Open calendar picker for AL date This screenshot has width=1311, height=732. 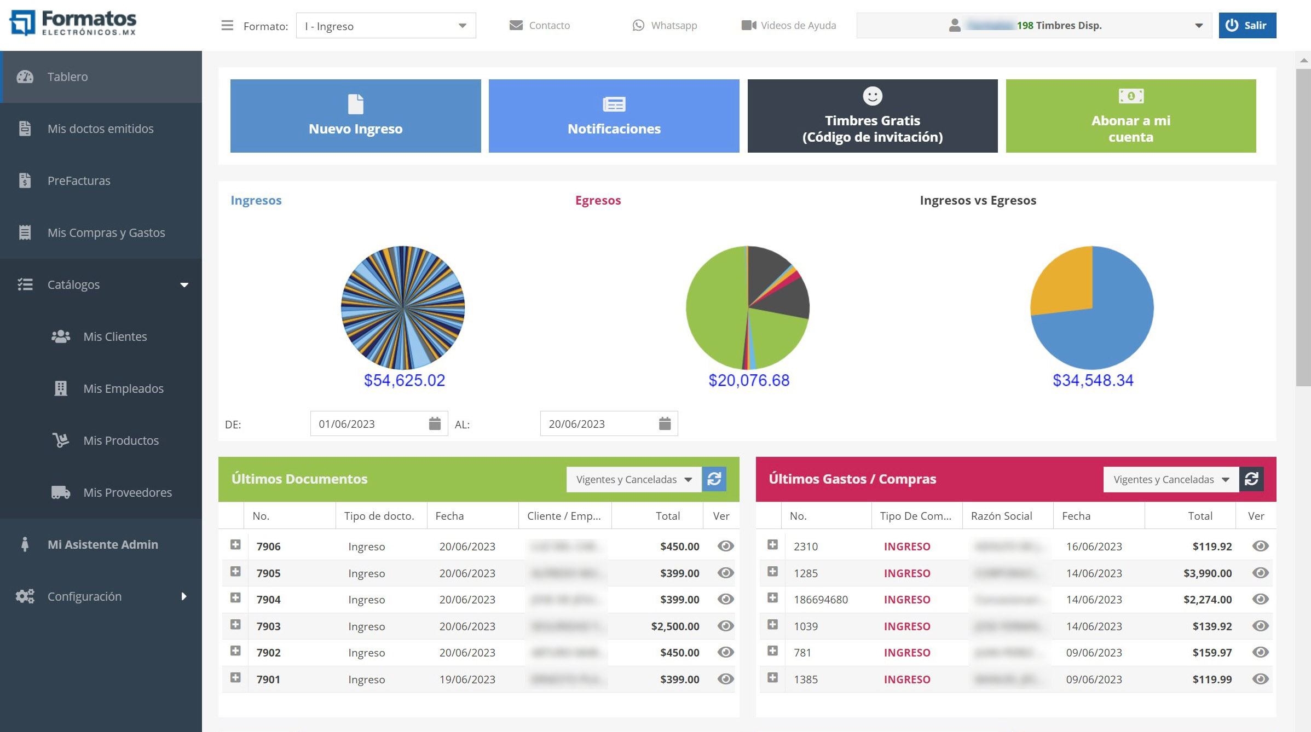(x=665, y=423)
